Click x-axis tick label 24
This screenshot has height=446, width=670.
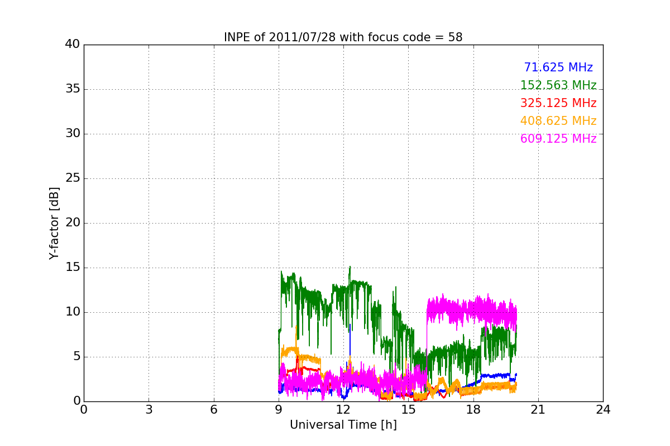(x=603, y=410)
